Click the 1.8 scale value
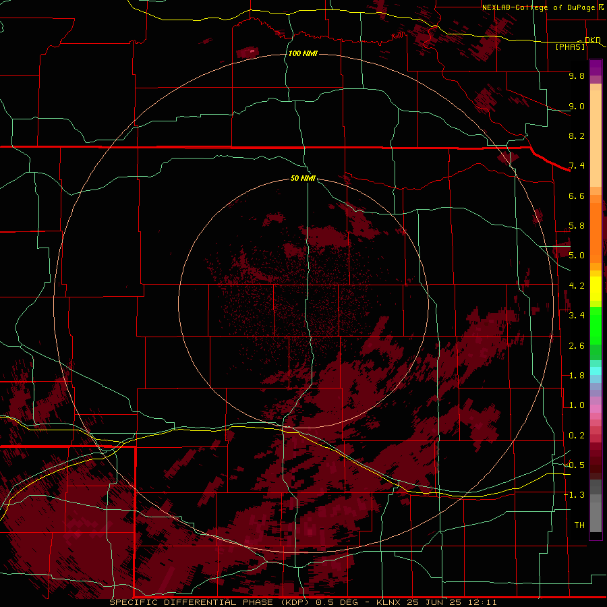The image size is (607, 607). (577, 376)
